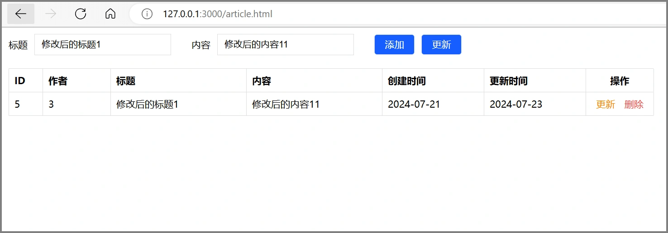Click the 内容 text input field
Image resolution: width=668 pixels, height=233 pixels.
pyautogui.click(x=285, y=45)
